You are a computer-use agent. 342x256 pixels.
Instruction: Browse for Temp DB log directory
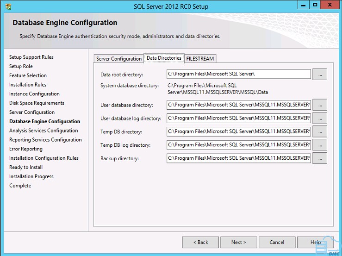[320, 145]
